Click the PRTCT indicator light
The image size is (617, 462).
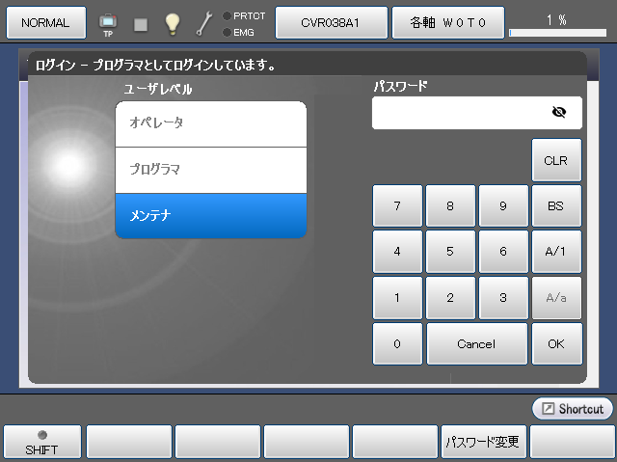click(227, 15)
